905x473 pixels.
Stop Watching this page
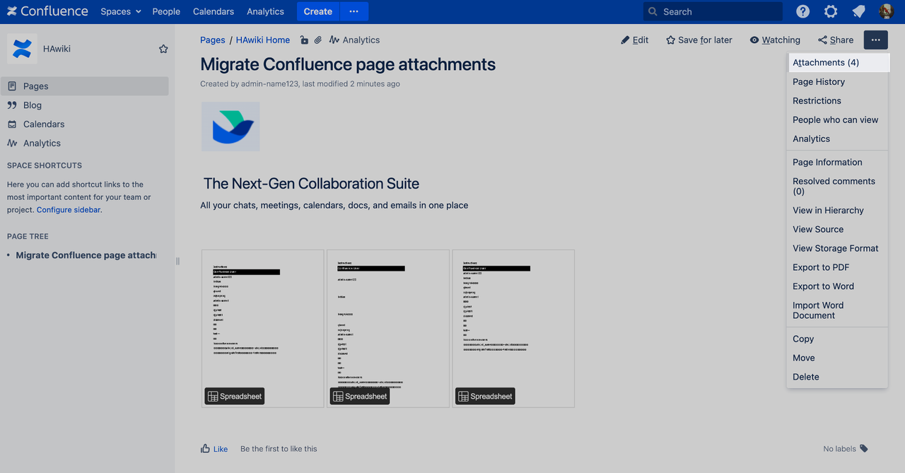click(775, 40)
